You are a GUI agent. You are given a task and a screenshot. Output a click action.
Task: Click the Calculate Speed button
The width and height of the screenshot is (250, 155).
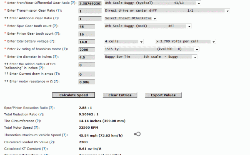73,95
